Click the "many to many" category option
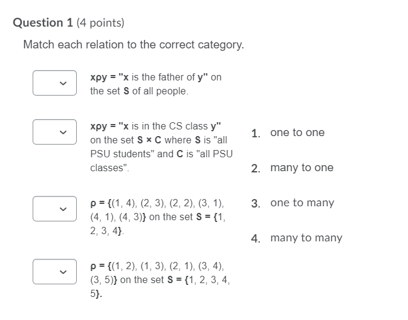408x320 pixels. (306, 238)
